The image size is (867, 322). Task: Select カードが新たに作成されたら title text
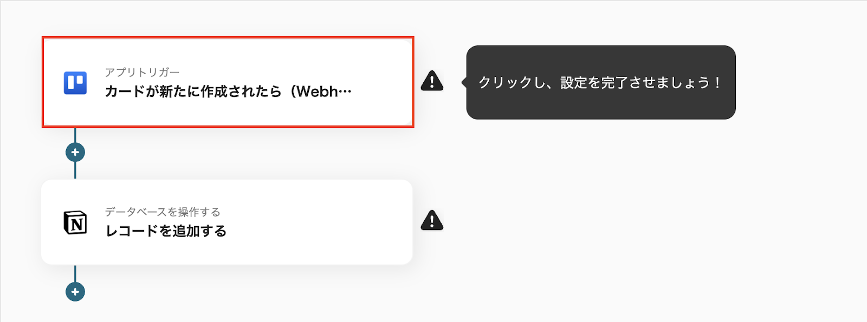(193, 91)
